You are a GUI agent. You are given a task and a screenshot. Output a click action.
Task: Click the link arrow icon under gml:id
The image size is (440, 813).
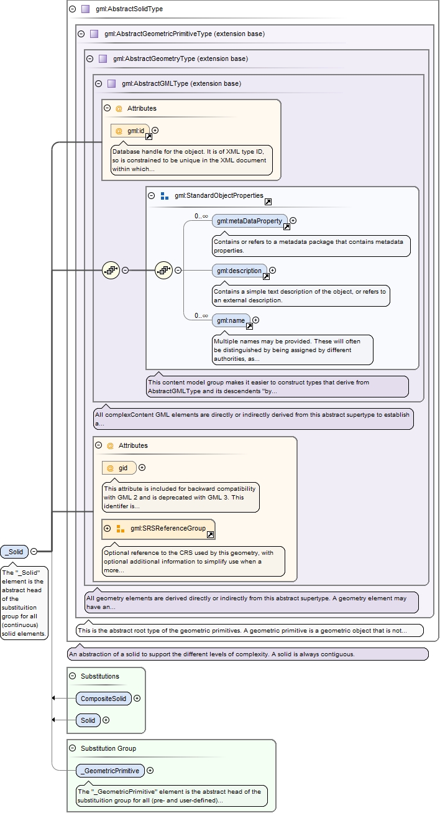(149, 137)
